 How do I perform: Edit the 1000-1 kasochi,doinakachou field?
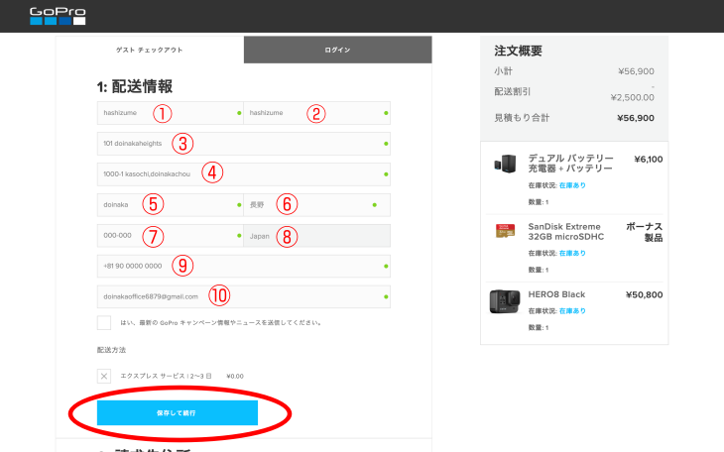pyautogui.click(x=244, y=174)
